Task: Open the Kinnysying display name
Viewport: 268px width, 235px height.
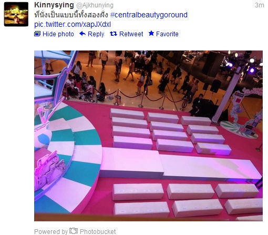Action: pos(54,5)
